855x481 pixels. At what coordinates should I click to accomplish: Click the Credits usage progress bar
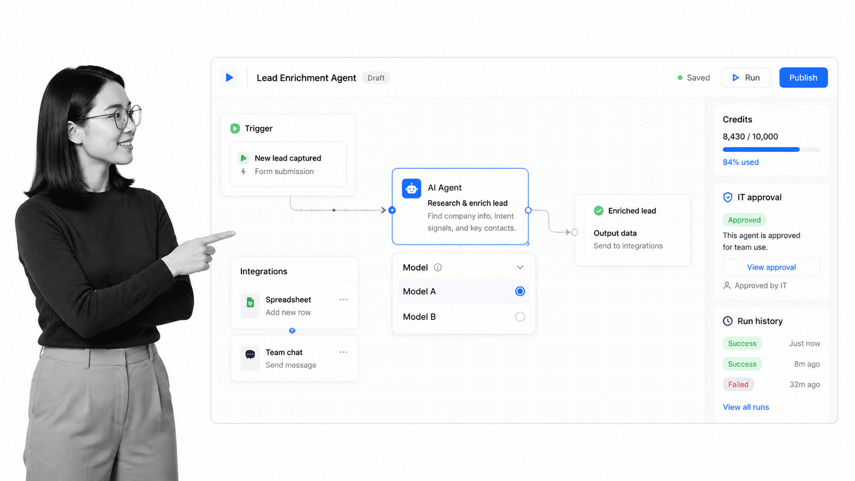pyautogui.click(x=771, y=150)
